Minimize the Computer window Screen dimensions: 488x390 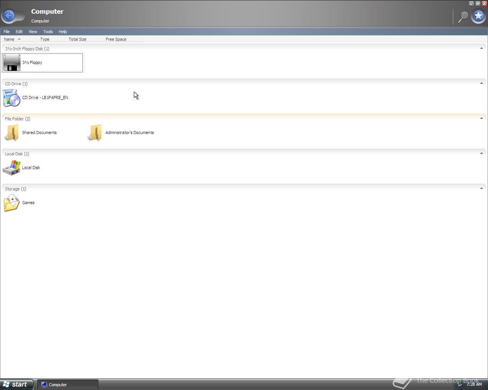pos(471,3)
